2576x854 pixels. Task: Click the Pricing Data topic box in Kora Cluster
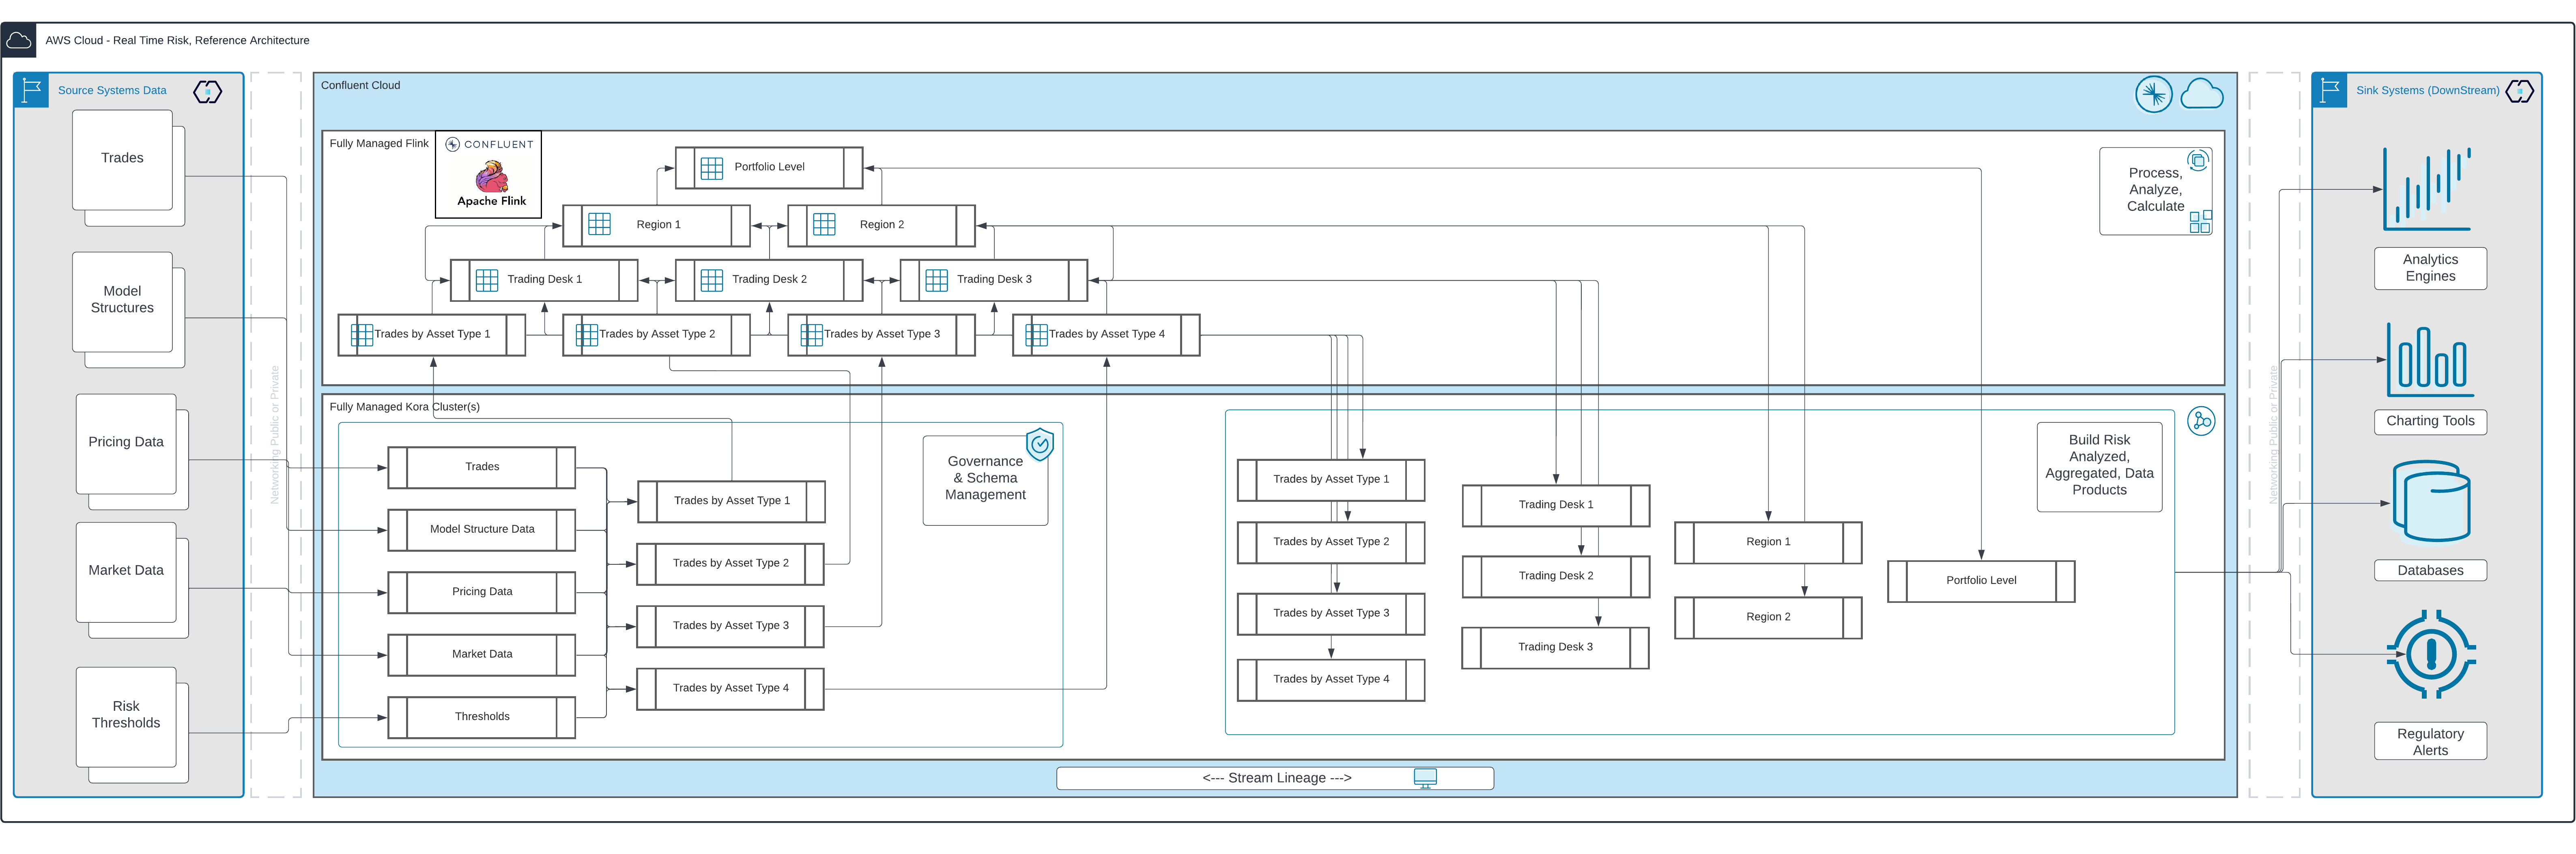482,592
